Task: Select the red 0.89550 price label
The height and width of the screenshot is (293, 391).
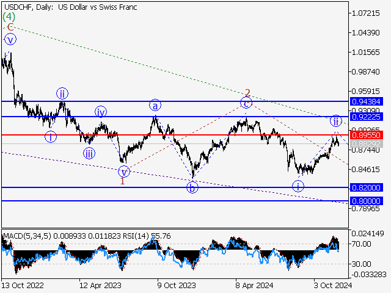Action: pos(367,134)
